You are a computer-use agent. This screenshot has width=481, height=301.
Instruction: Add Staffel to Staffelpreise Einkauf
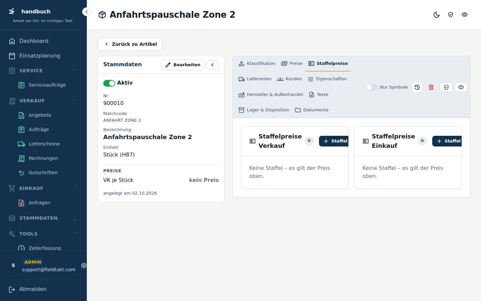pyautogui.click(x=447, y=141)
